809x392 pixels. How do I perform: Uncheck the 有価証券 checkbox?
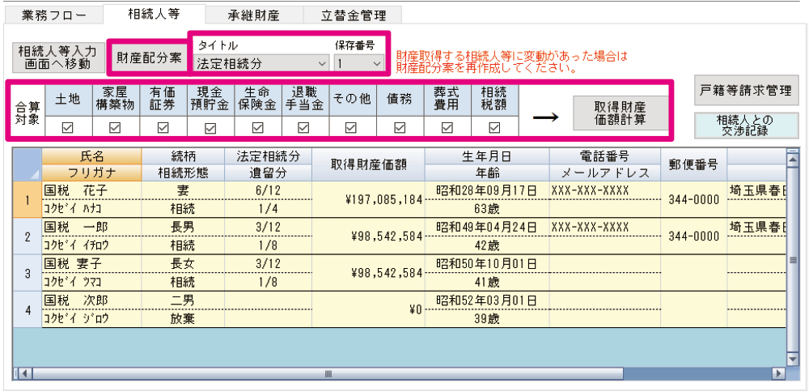(x=163, y=126)
